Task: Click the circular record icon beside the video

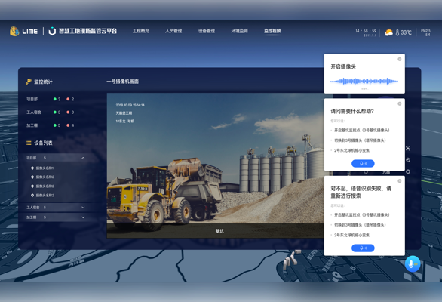Action: (408, 171)
